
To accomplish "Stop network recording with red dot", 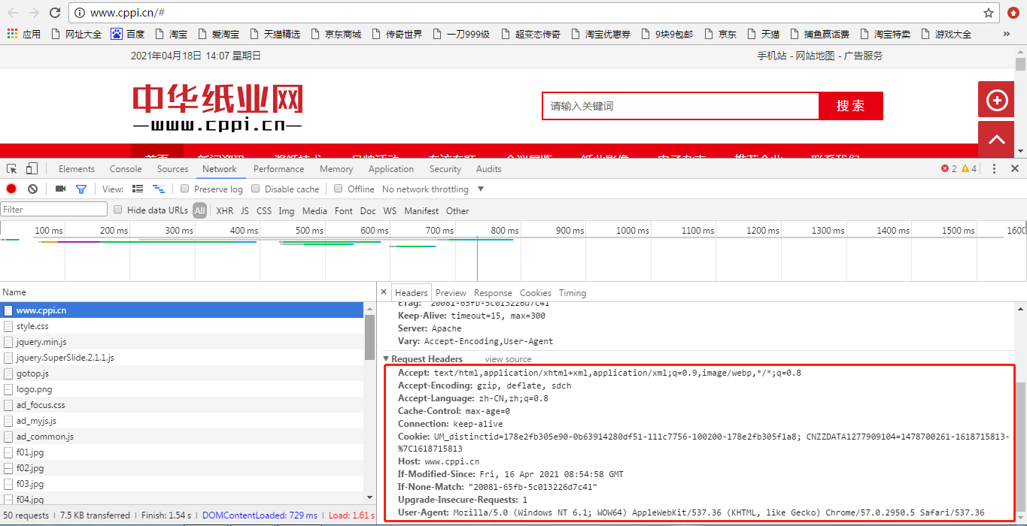I will [11, 189].
